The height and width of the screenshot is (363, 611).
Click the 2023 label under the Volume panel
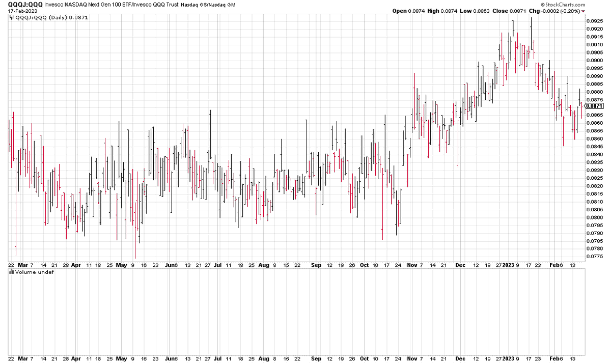509,358
